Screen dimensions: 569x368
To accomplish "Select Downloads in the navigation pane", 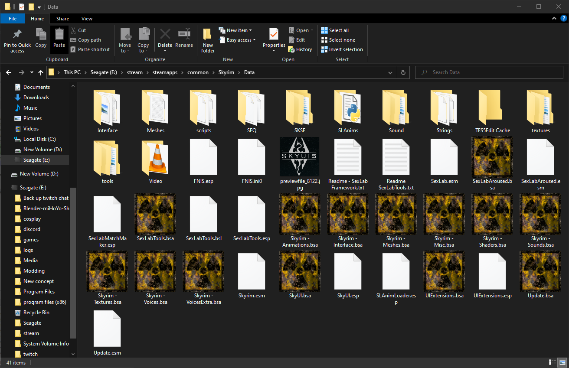I will point(36,98).
